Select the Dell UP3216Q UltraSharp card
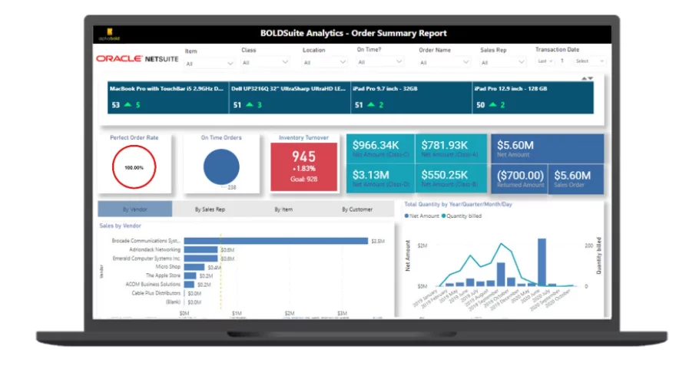This screenshot has width=699, height=369. coord(290,97)
